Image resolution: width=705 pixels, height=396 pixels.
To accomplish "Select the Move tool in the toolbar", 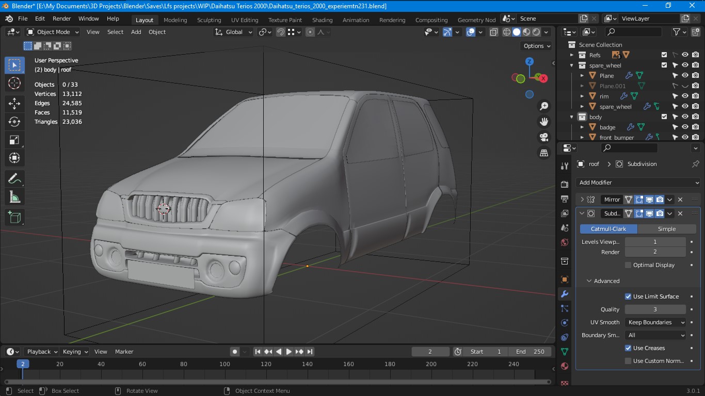I will (14, 103).
